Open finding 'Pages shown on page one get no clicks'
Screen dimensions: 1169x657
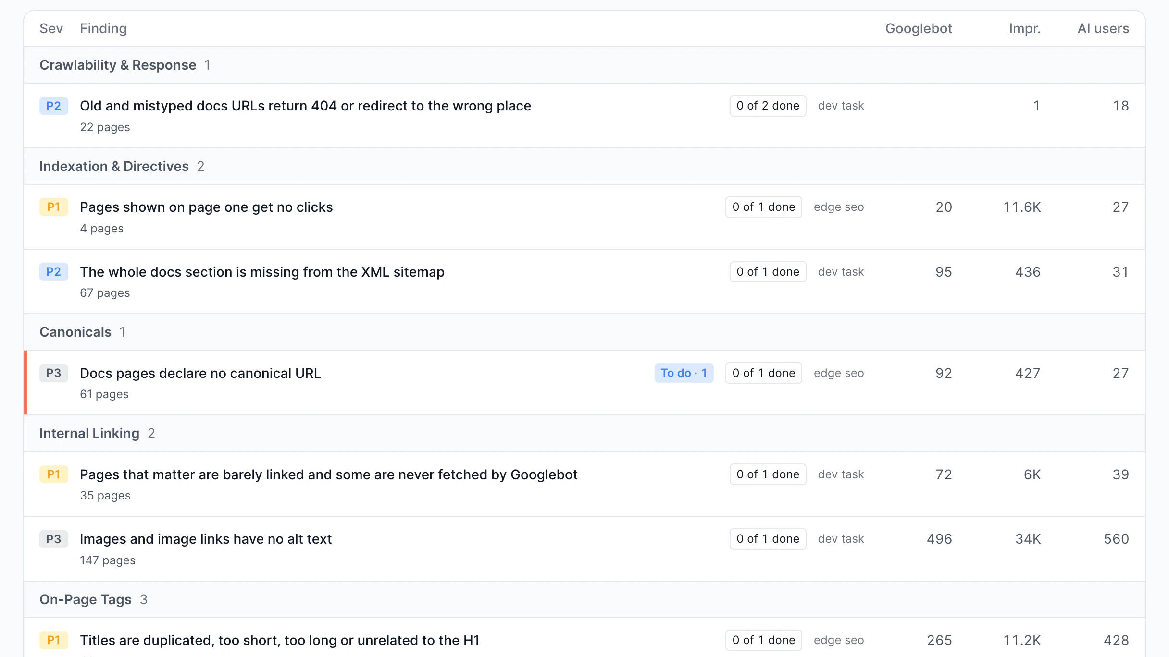[x=206, y=207]
